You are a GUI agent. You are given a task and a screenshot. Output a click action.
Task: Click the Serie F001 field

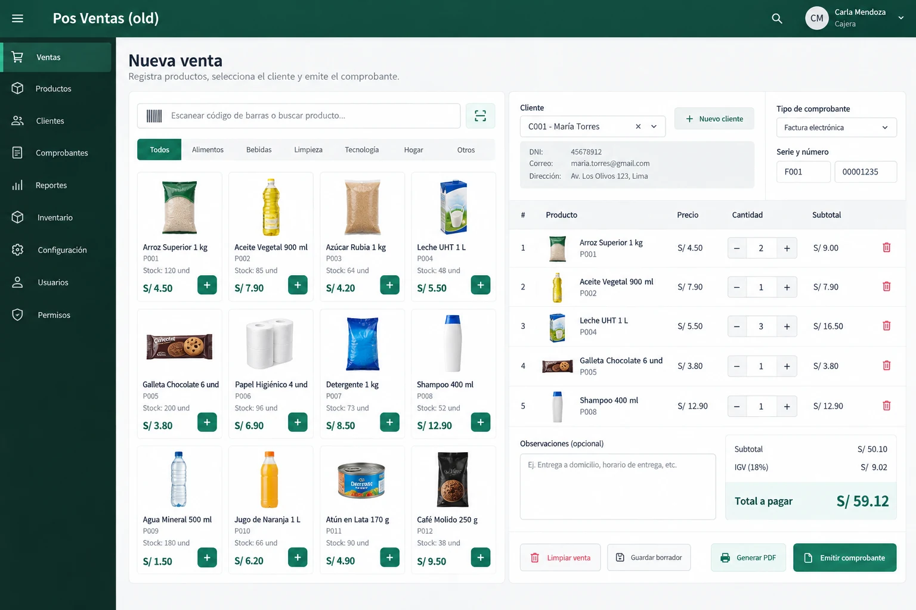click(803, 172)
